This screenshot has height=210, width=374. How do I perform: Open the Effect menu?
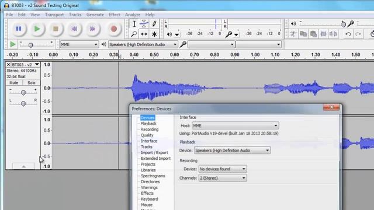tap(115, 15)
